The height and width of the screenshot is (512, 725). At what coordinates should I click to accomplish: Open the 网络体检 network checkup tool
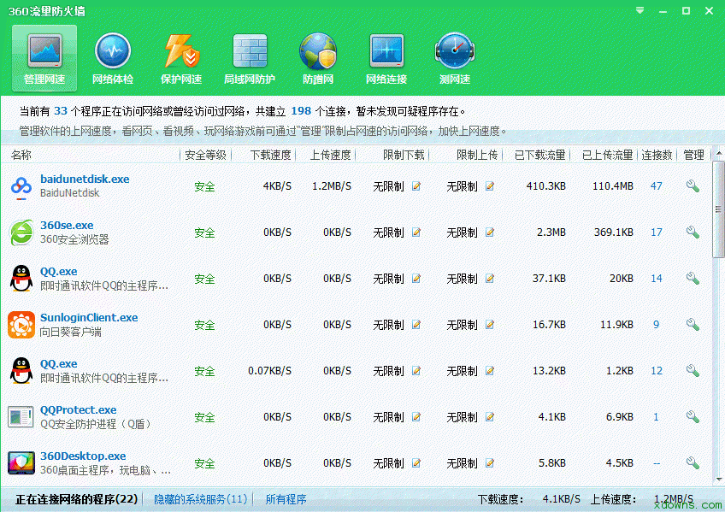pos(113,58)
